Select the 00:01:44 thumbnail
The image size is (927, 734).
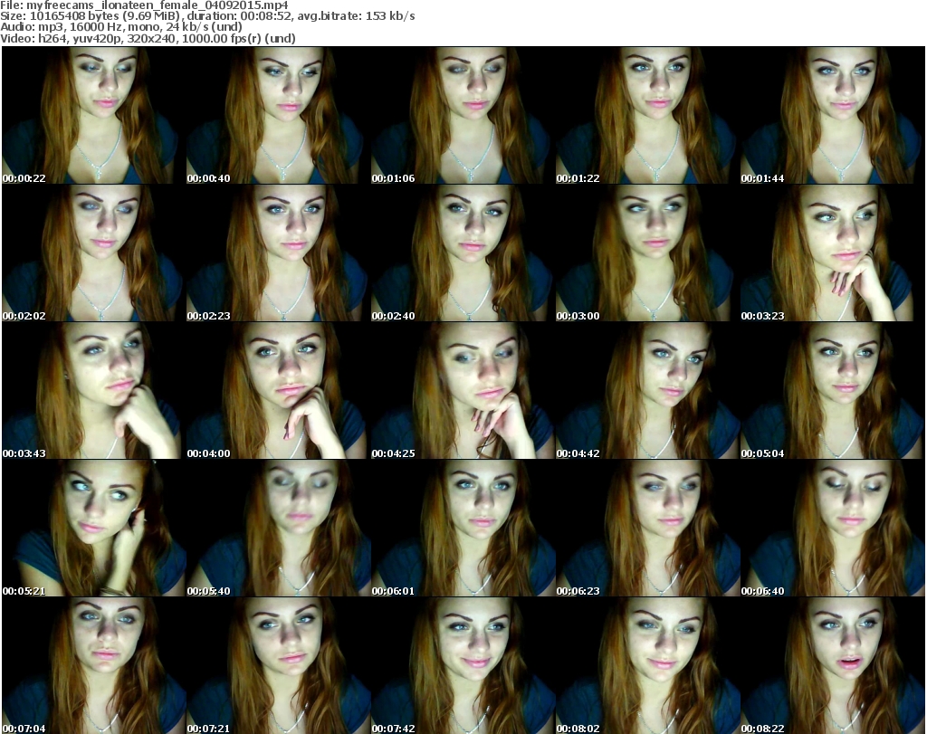(x=833, y=115)
